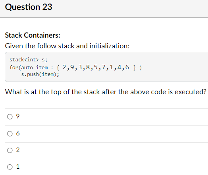208x175 pixels.
Task: Click the word "auto" in the code
Action: pyautogui.click(x=27, y=68)
